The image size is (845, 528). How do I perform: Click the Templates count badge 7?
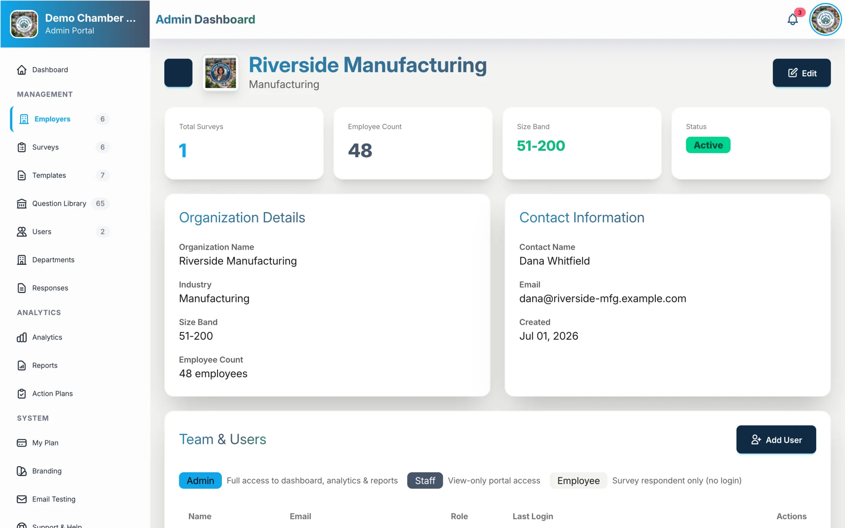point(102,175)
